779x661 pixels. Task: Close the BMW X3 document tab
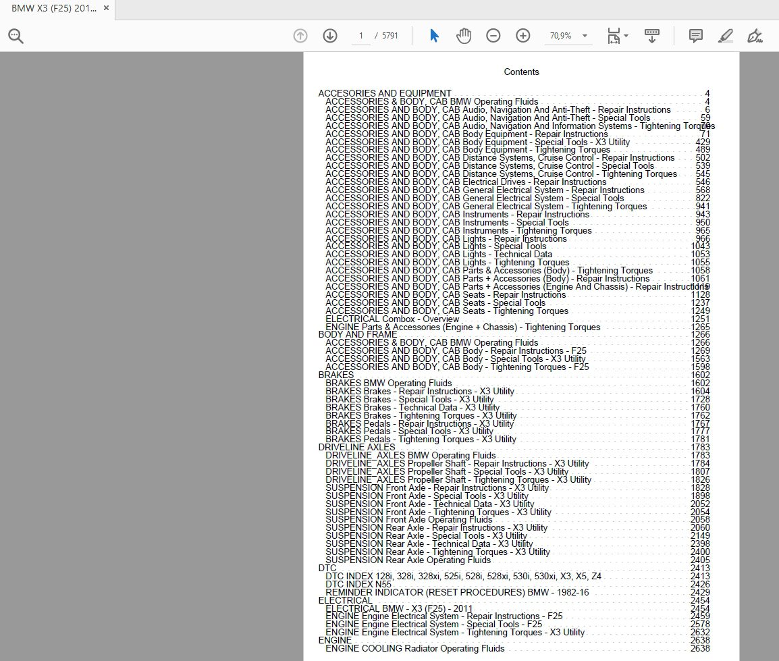click(106, 9)
